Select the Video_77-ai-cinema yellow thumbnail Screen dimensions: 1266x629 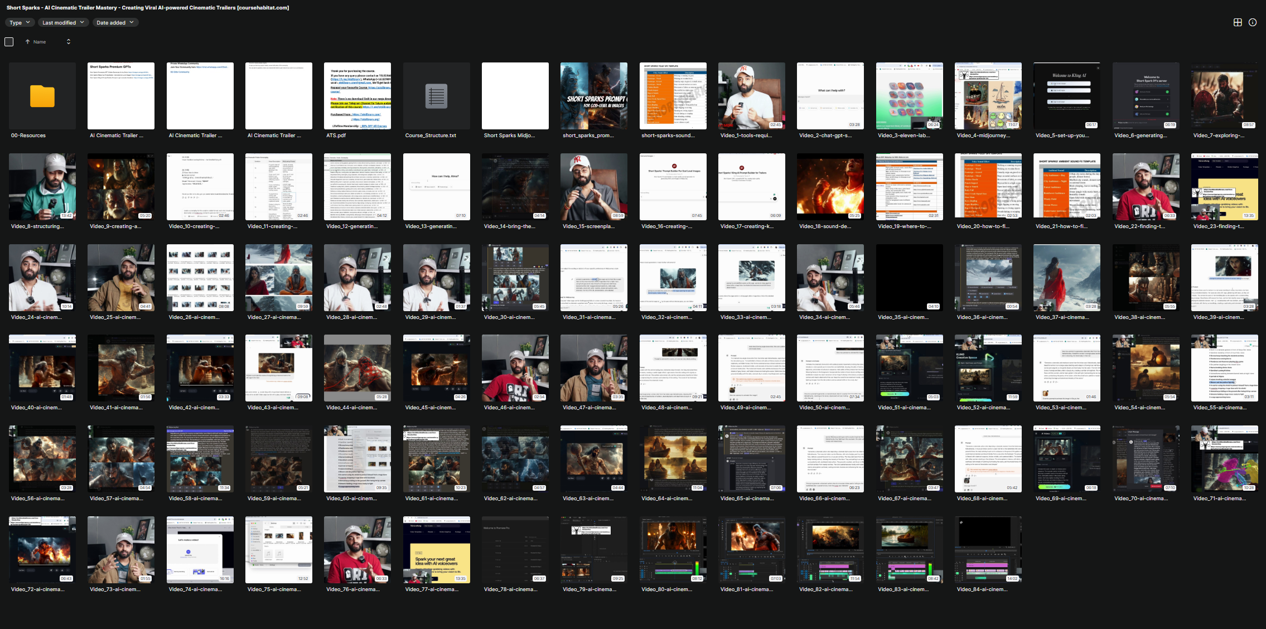point(436,550)
